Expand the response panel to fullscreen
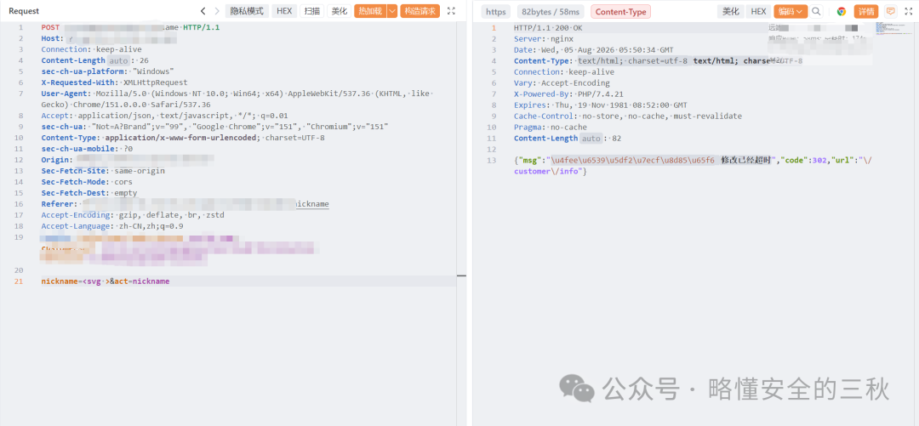The height and width of the screenshot is (426, 919). 907,12
